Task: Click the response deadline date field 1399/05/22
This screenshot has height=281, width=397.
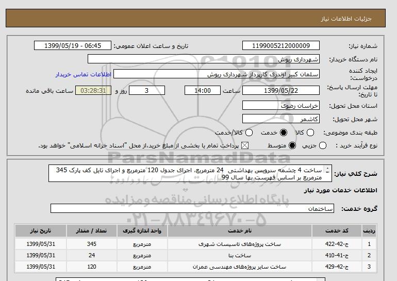Action: pyautogui.click(x=281, y=90)
